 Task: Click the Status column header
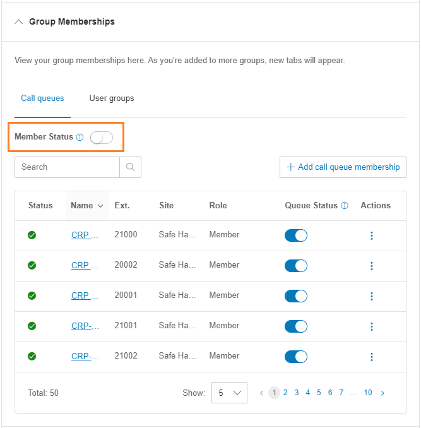[x=40, y=206]
